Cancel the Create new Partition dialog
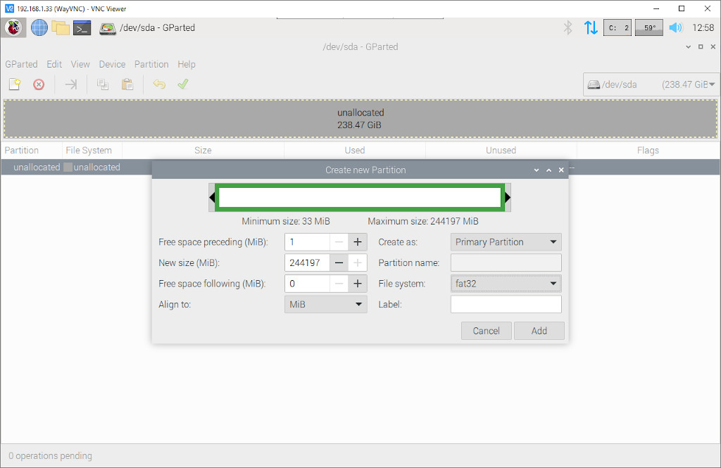Viewport: 721px width, 468px height. tap(486, 331)
